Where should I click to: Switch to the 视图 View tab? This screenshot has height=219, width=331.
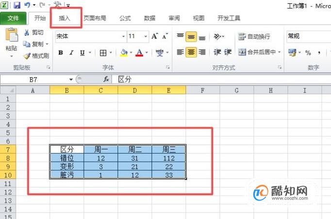pyautogui.click(x=199, y=18)
